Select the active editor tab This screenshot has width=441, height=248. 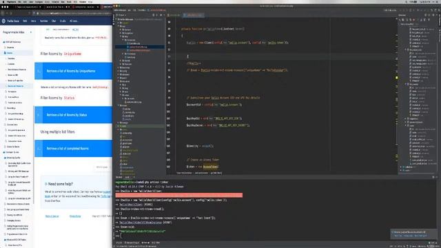(x=194, y=15)
